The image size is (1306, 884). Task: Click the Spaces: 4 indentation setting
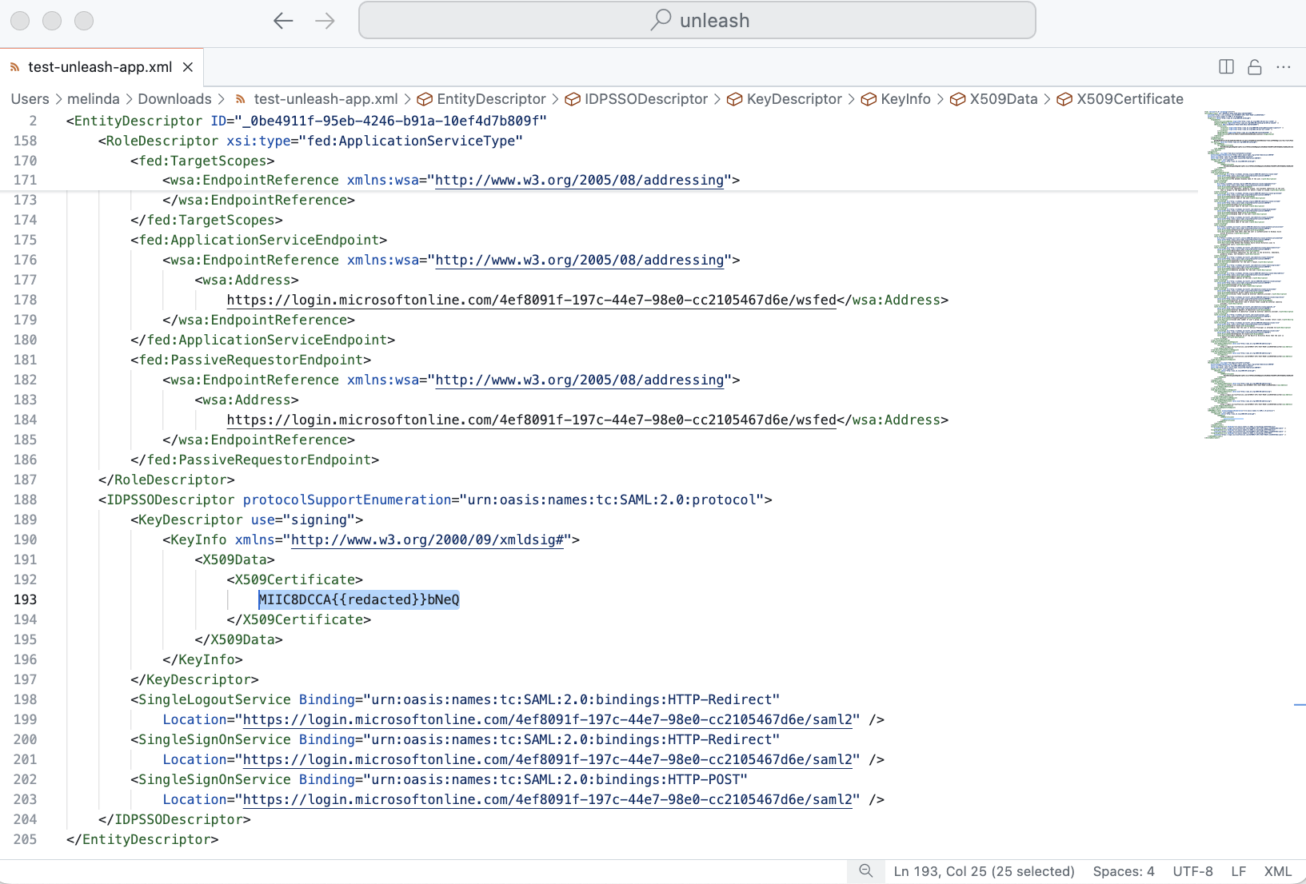point(1123,871)
